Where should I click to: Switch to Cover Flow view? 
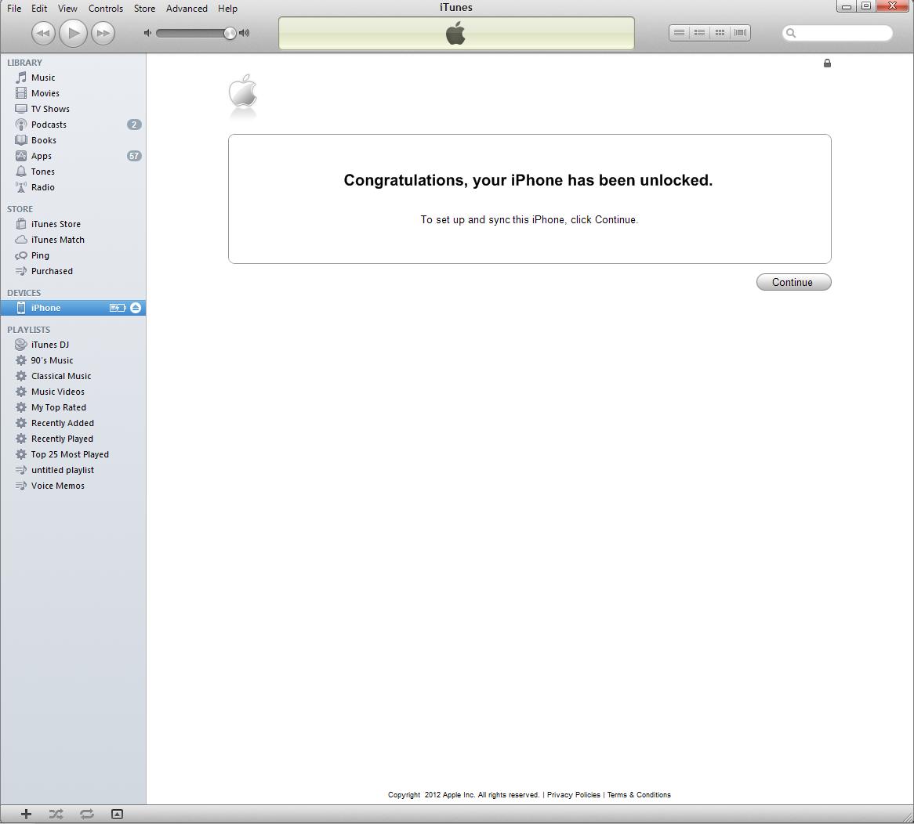[740, 33]
